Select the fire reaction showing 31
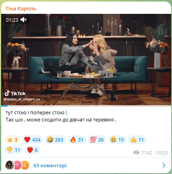Screen dimensions: 172x174 pyautogui.click(x=77, y=140)
